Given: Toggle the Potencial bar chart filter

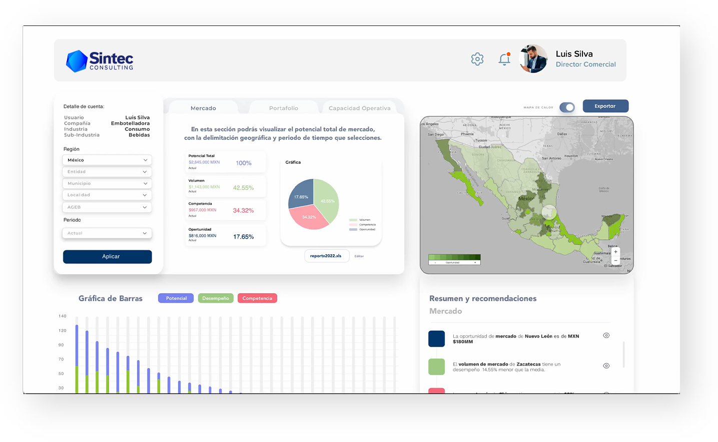Looking at the screenshot, I should coord(176,298).
